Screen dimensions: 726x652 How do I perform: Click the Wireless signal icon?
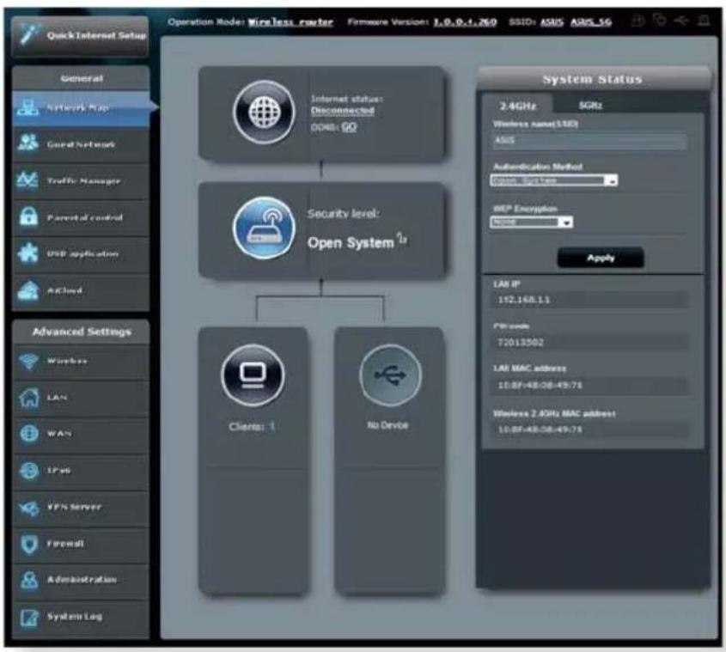(x=28, y=361)
